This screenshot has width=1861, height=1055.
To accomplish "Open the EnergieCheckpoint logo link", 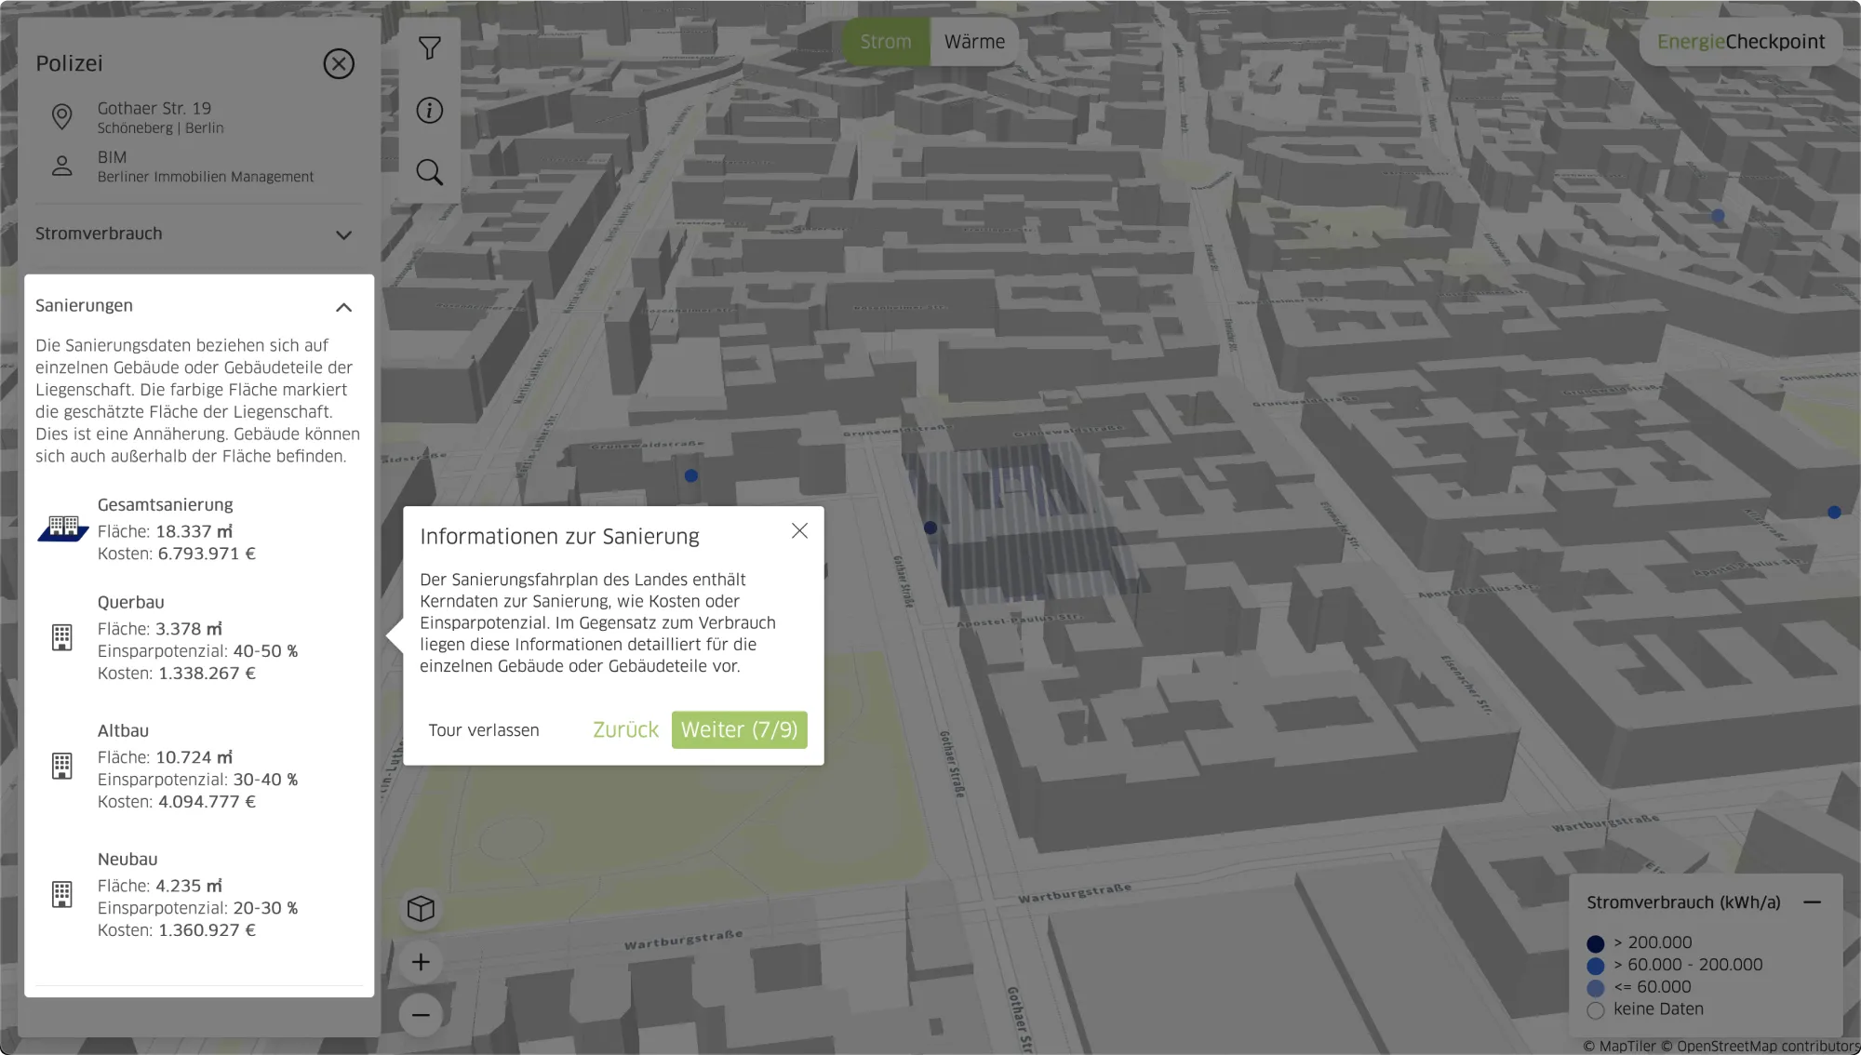I will [x=1740, y=42].
